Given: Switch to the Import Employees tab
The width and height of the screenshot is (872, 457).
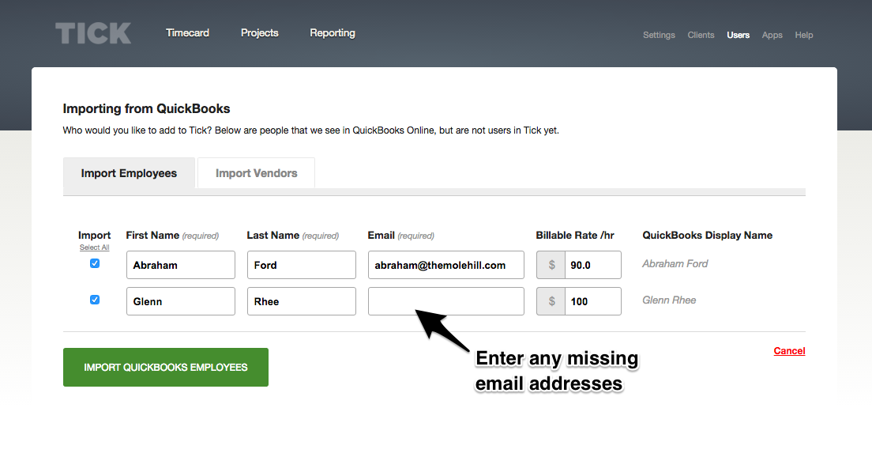Looking at the screenshot, I should pos(128,172).
